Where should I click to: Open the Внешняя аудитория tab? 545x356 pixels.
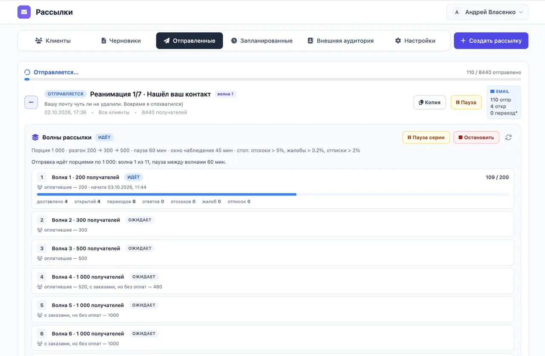click(341, 41)
